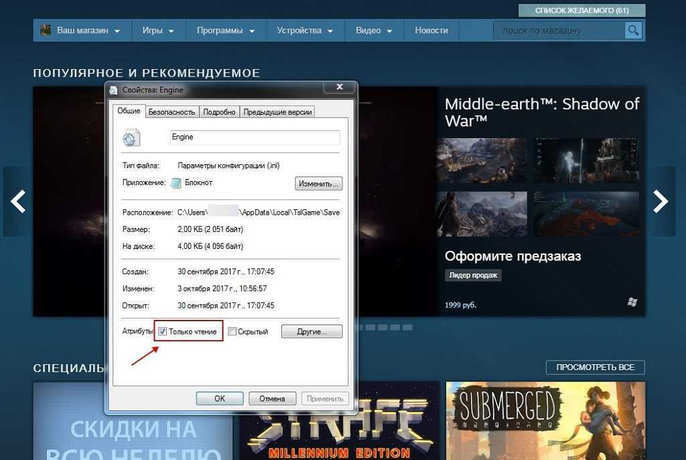Image resolution: width=686 pixels, height=460 pixels.
Task: Open top-left Shadow of War screenshot
Action: pos(482,161)
